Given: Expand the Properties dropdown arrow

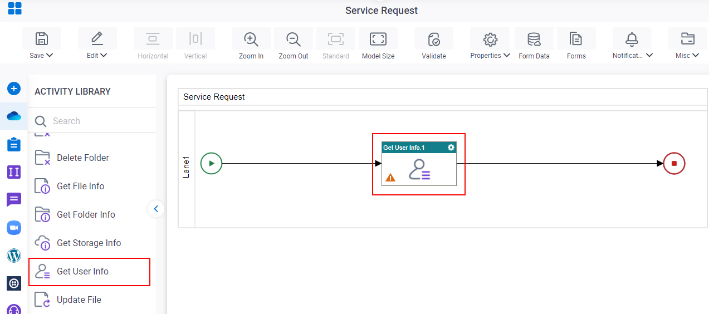Looking at the screenshot, I should [506, 55].
